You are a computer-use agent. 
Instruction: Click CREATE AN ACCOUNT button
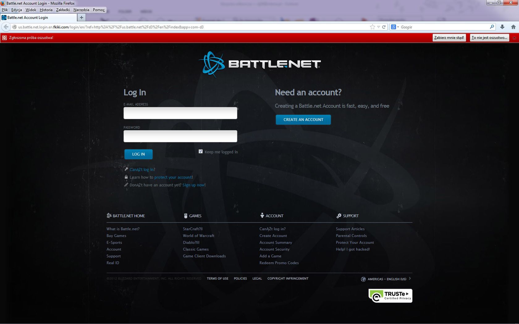(303, 120)
